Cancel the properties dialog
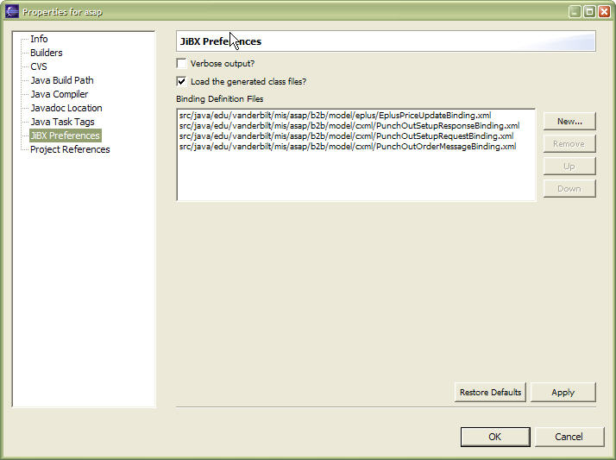 [569, 437]
